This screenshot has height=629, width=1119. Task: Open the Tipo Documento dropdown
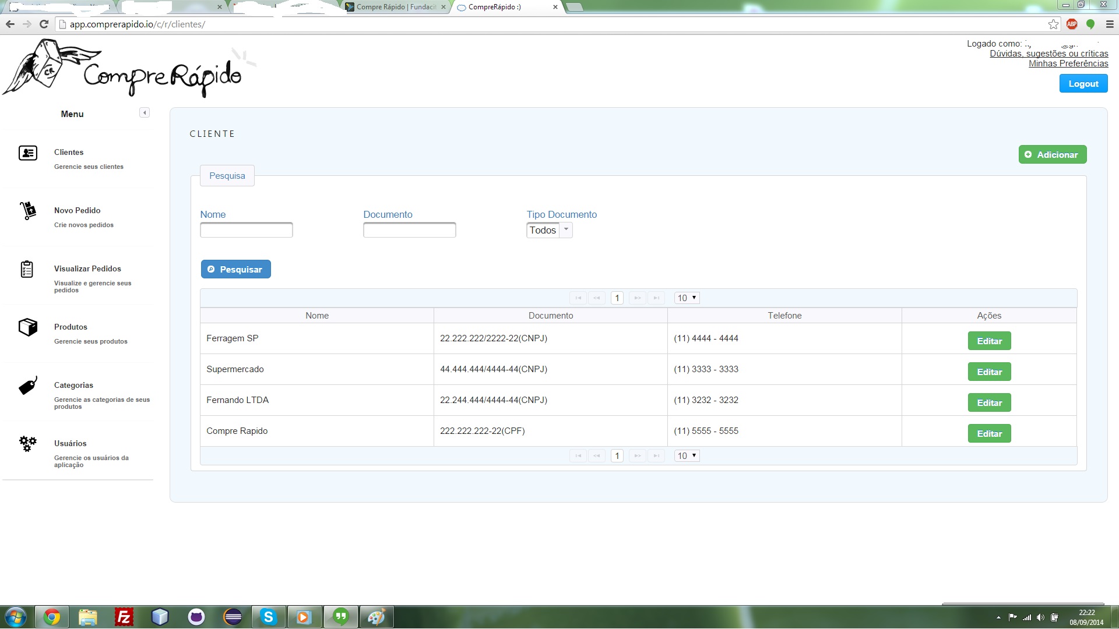pos(549,230)
